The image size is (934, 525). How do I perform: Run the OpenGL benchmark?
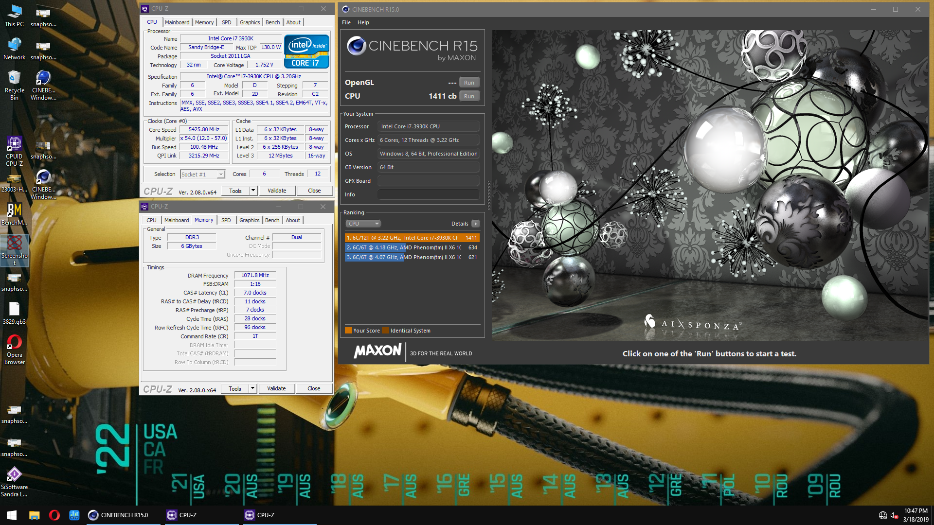[469, 83]
